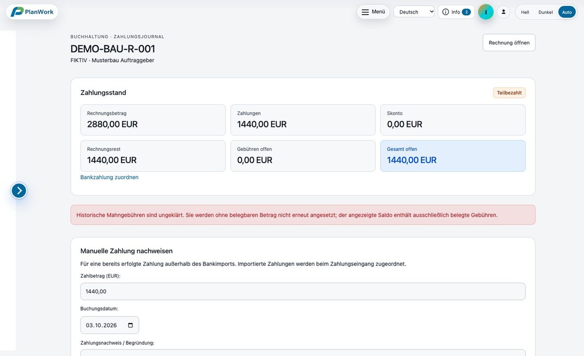Click the Zahlungsstand section heading
584x356 pixels.
click(x=103, y=92)
